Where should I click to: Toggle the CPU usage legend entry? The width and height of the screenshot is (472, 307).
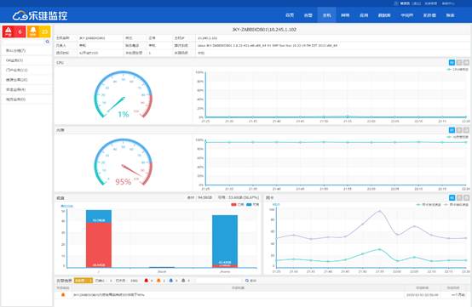pyautogui.click(x=458, y=70)
